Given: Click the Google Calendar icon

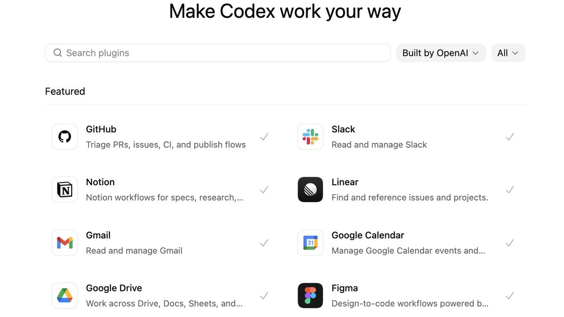Looking at the screenshot, I should tap(310, 243).
